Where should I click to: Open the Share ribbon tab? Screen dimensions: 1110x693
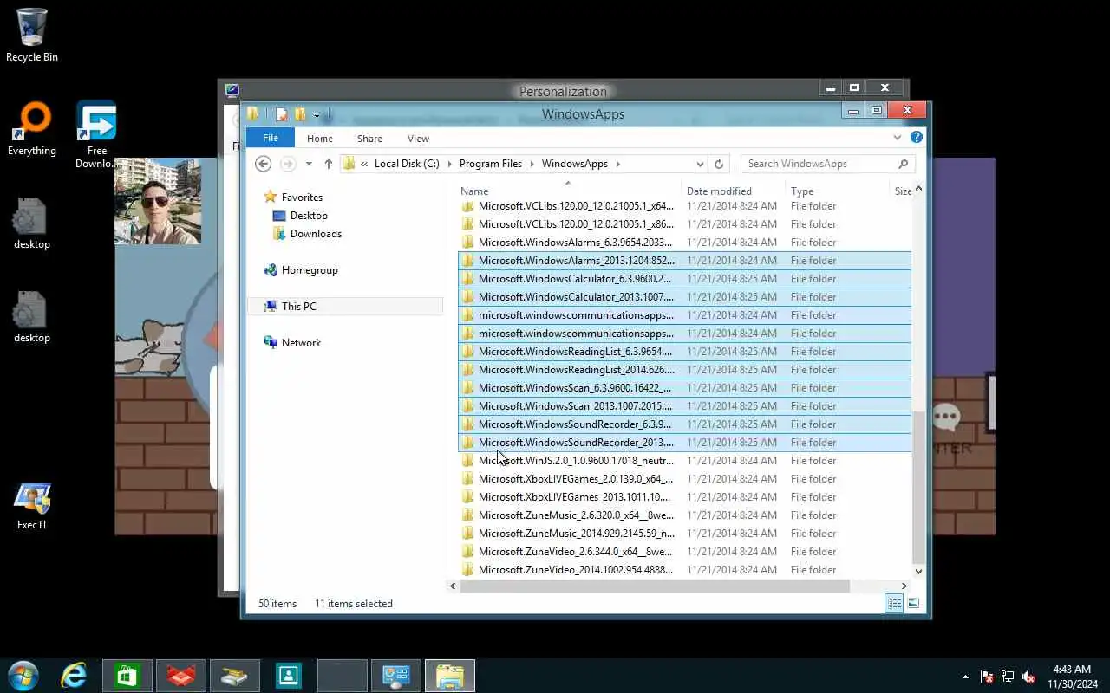point(369,139)
